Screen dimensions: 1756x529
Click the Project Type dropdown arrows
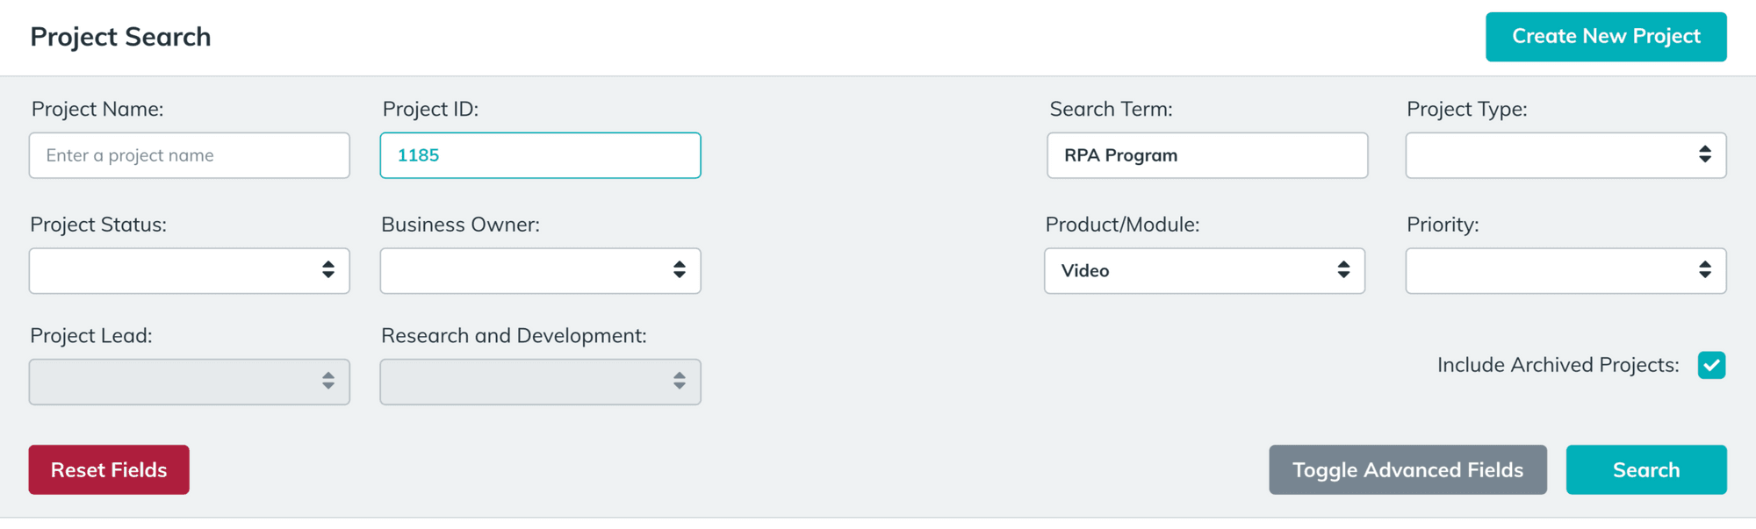click(1704, 155)
